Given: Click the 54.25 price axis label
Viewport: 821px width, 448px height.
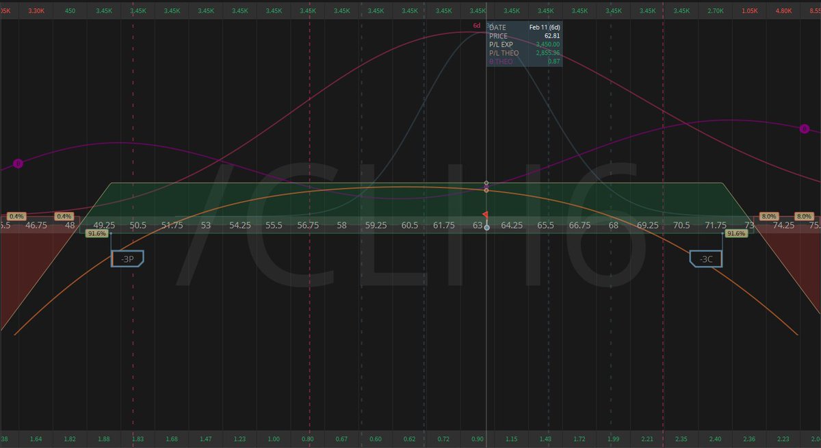Looking at the screenshot, I should pyautogui.click(x=240, y=224).
